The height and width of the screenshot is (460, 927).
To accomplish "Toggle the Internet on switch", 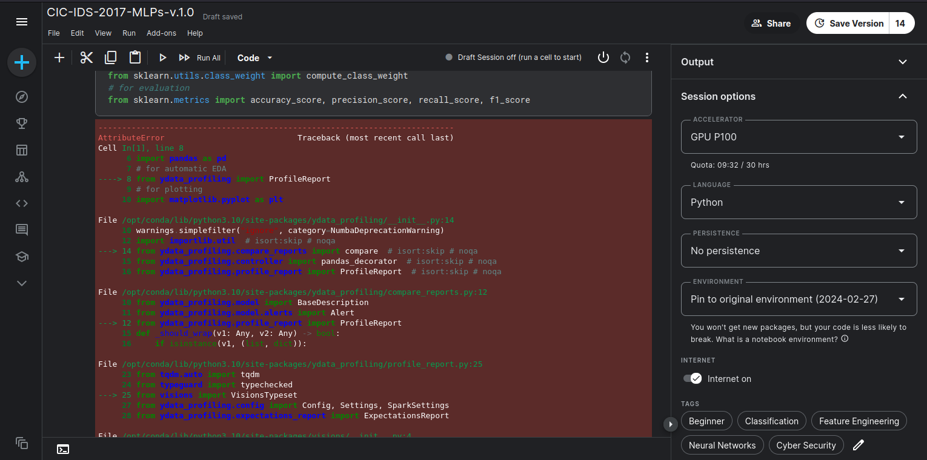I will (692, 378).
